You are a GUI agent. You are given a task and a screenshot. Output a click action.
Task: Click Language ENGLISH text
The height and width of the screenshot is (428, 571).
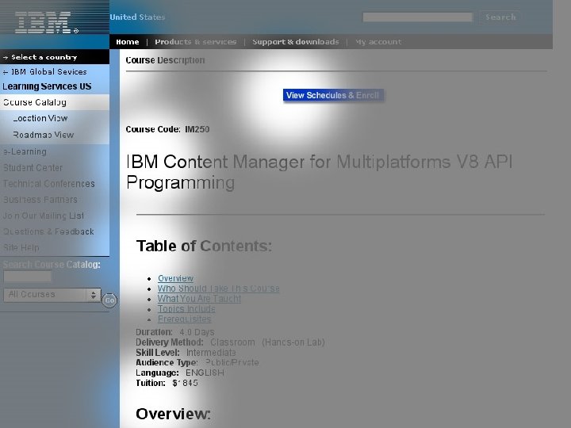[180, 373]
